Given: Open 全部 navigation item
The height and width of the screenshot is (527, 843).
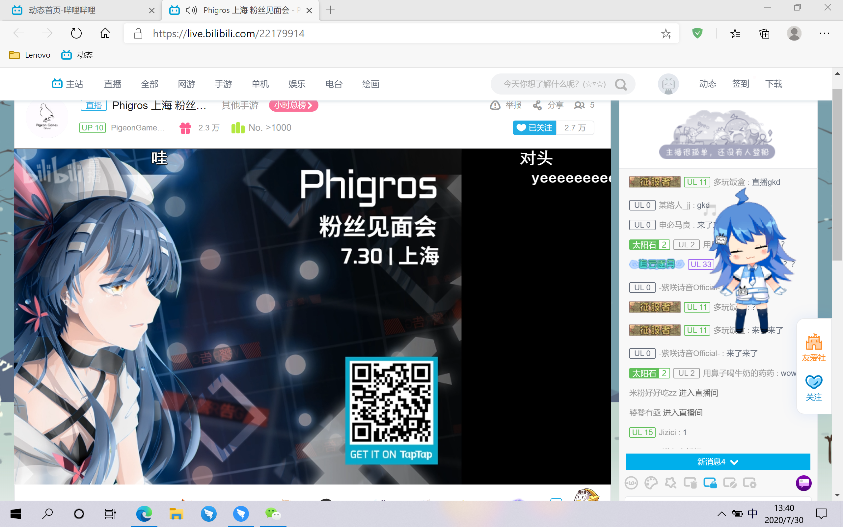Looking at the screenshot, I should coord(150,84).
